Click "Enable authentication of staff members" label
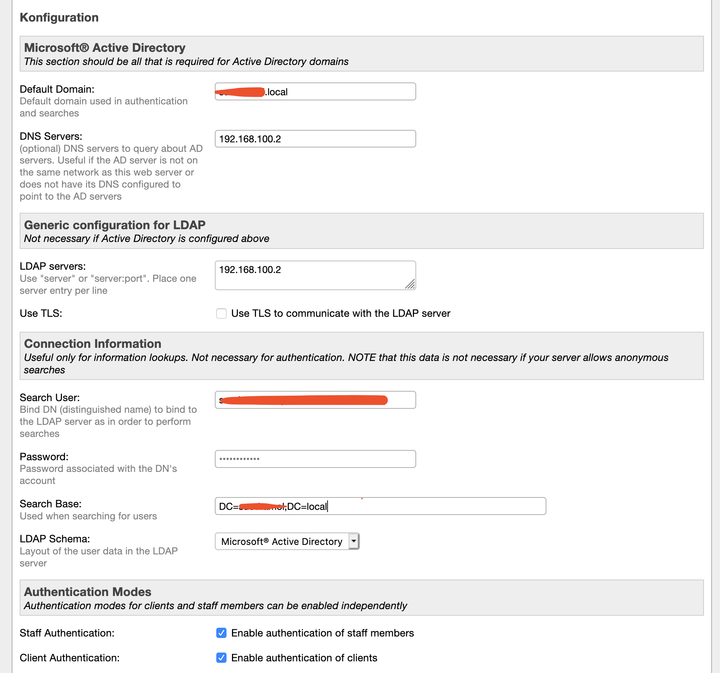Image resolution: width=720 pixels, height=673 pixels. [x=322, y=633]
